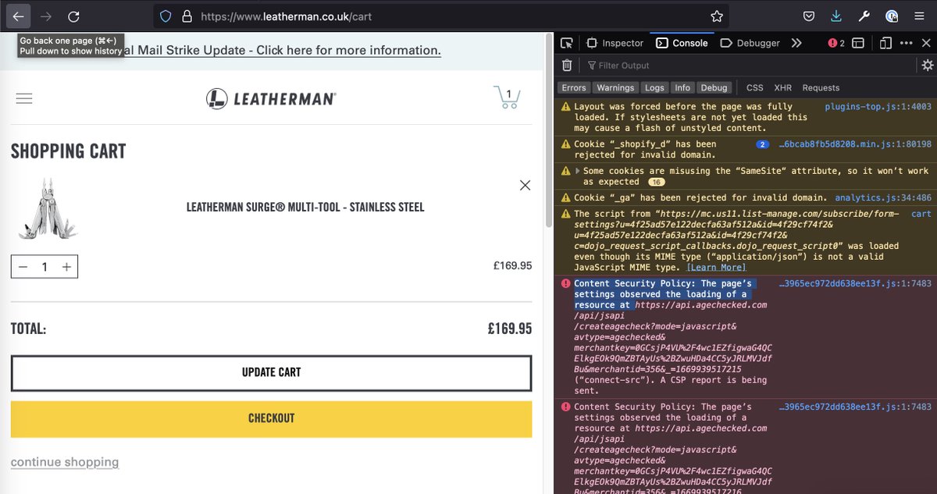The width and height of the screenshot is (937, 494).
Task: Open the plugins-top.js:1:4003 source link
Action: click(878, 107)
